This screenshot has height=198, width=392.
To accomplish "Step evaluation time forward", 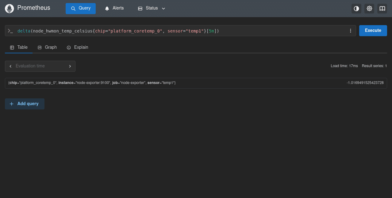I will point(70,66).
